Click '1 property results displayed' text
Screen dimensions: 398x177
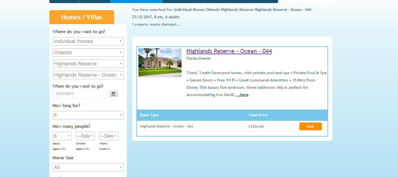(x=156, y=24)
